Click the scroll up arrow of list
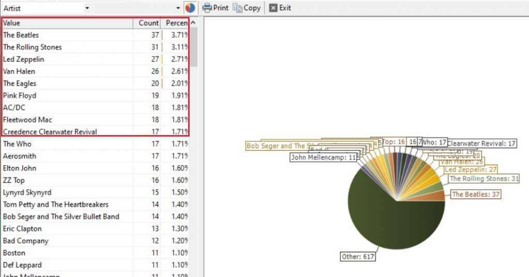529x277 pixels. coord(193,23)
